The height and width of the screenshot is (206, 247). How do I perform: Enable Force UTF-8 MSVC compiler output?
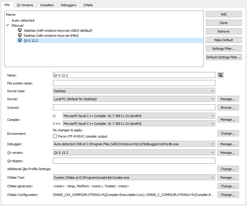click(55, 136)
